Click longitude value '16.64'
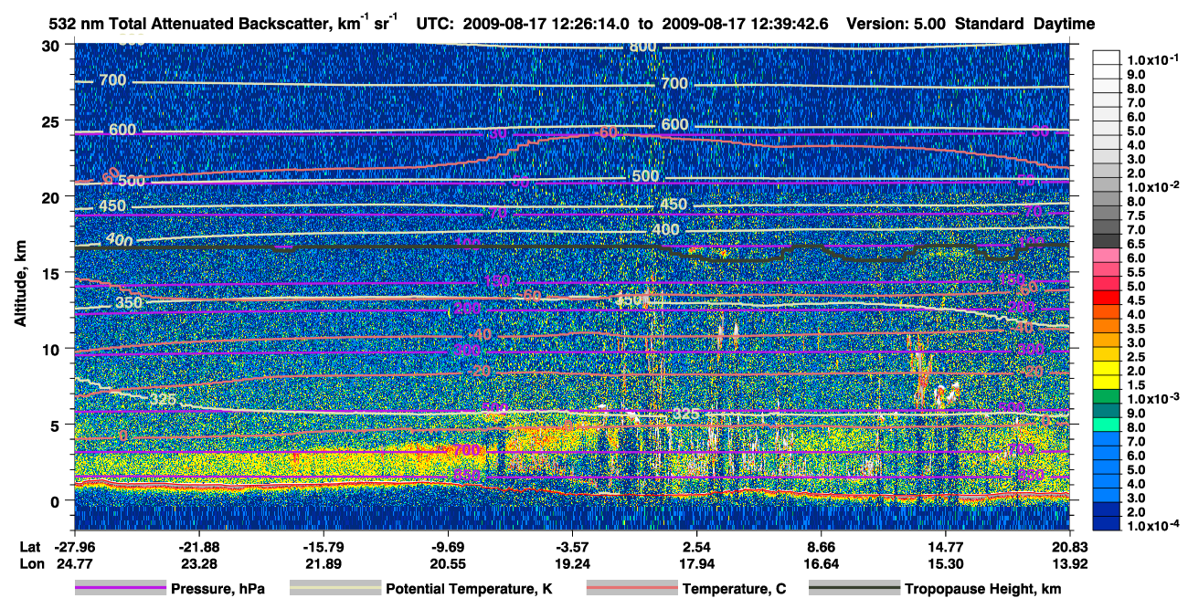The width and height of the screenshot is (1188, 609). 821,564
